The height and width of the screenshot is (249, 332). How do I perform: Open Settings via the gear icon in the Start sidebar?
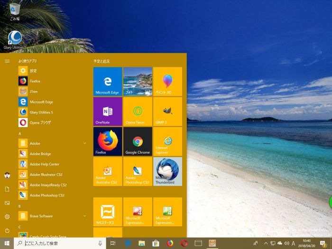click(7, 217)
